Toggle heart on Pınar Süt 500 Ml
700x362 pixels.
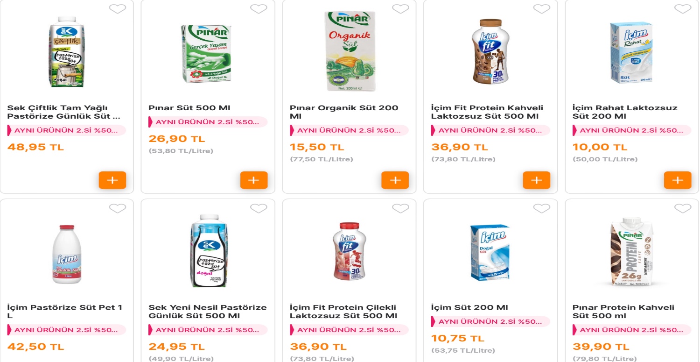click(259, 9)
